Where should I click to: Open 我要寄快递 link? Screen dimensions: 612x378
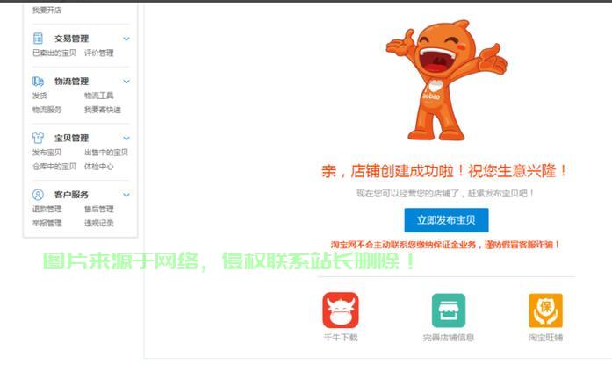pyautogui.click(x=103, y=110)
